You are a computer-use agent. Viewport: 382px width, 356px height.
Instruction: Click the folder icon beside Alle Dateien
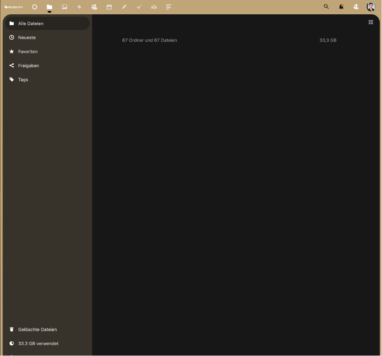pos(11,24)
